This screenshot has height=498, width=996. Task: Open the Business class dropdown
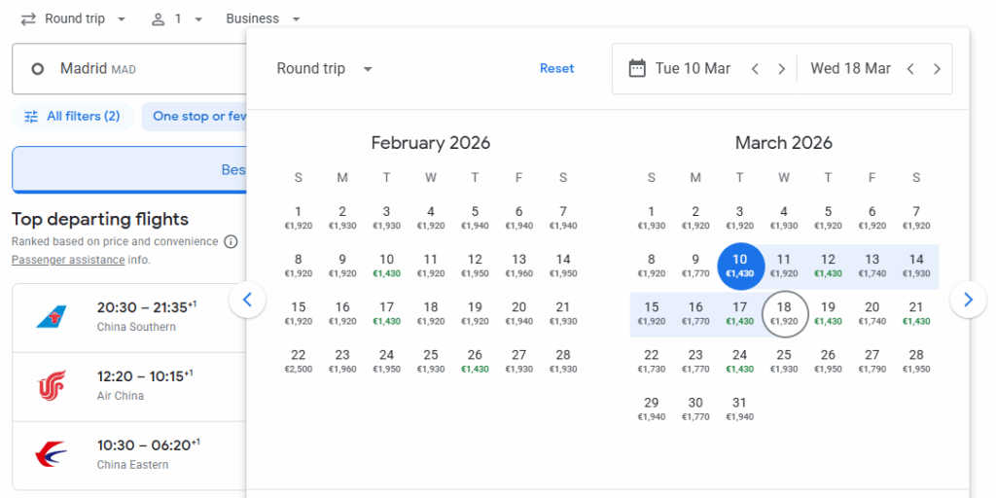pyautogui.click(x=263, y=19)
